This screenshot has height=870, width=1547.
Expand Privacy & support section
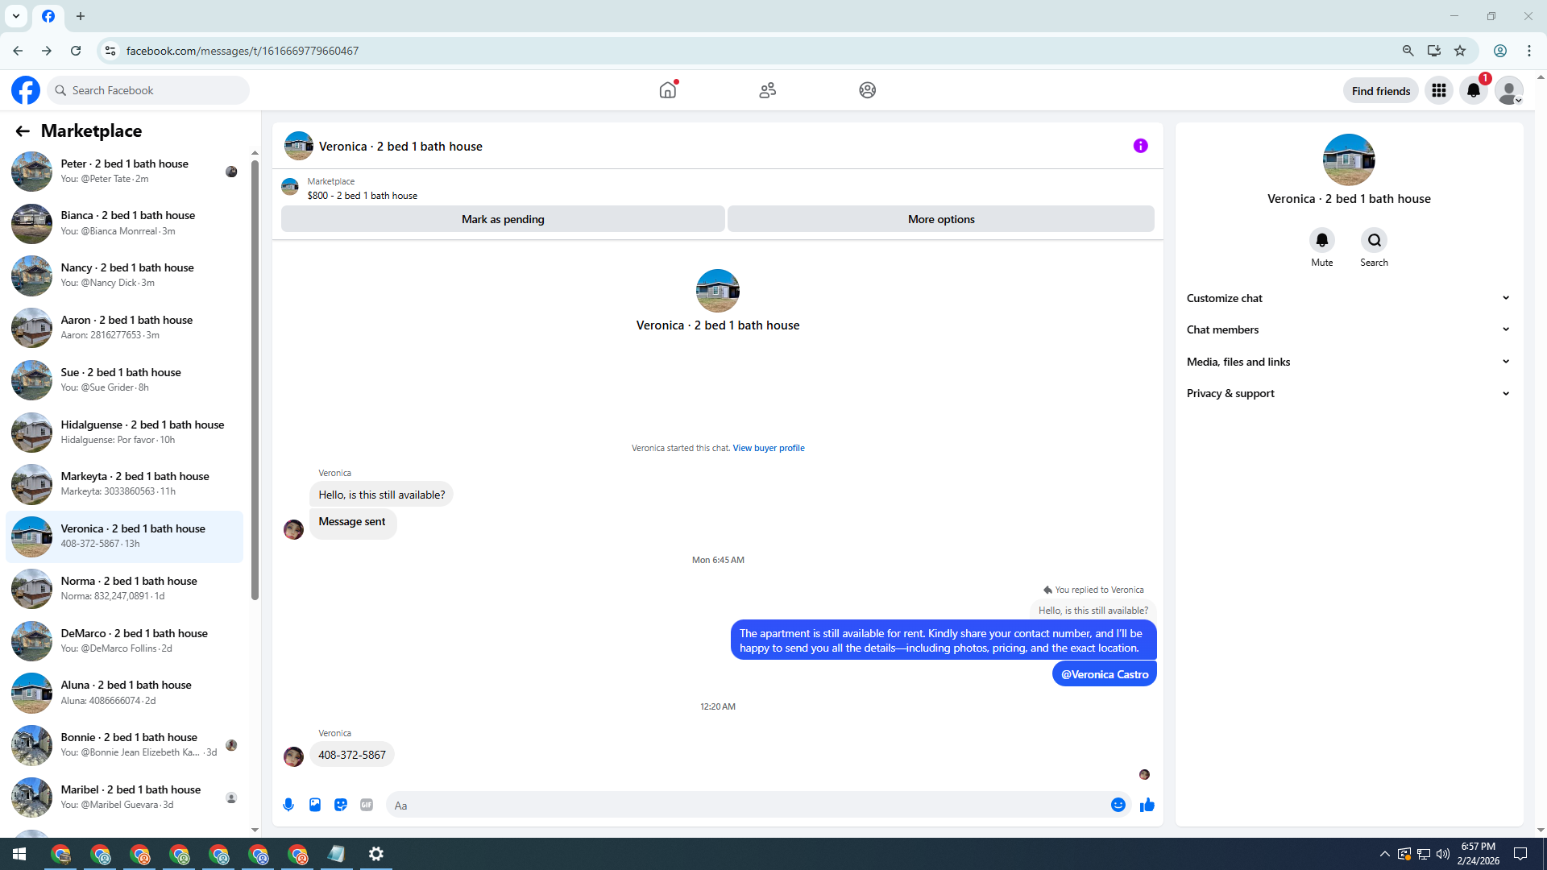[1347, 393]
